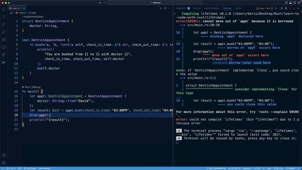Click the src breadcrumb segment

tap(11, 13)
